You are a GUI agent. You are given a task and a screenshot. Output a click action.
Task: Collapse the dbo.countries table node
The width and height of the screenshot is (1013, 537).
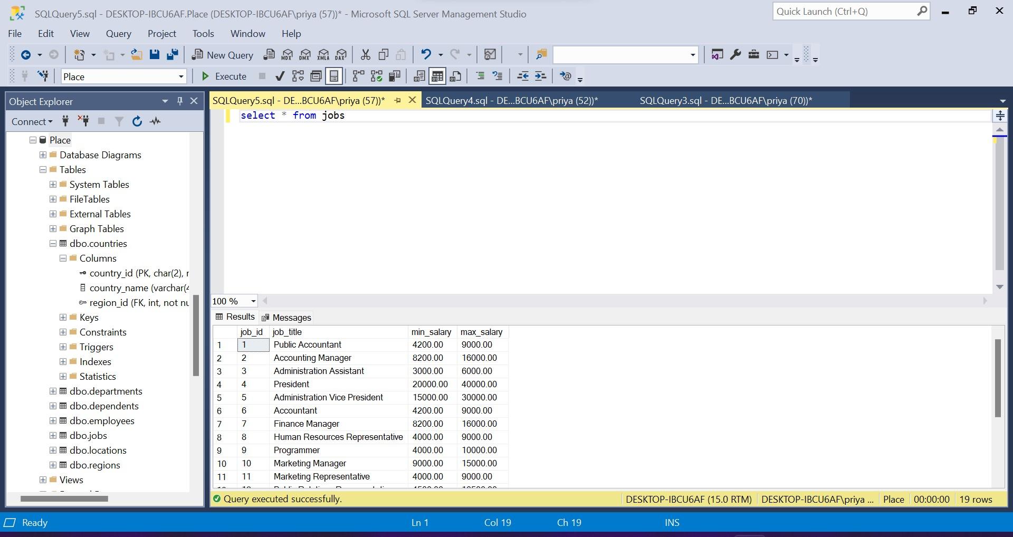point(53,244)
